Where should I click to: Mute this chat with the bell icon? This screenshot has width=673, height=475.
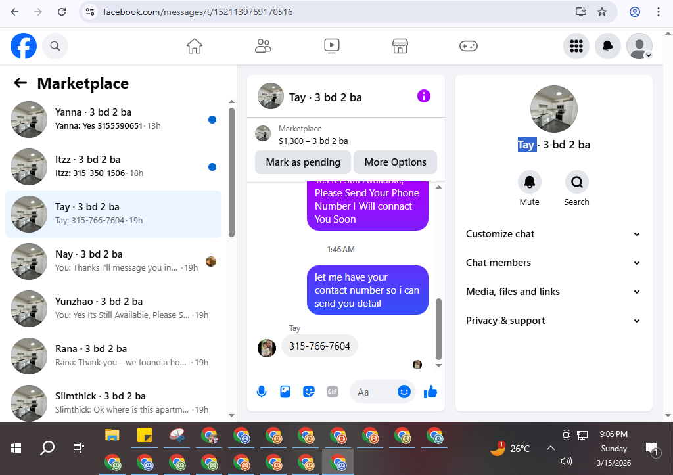click(530, 182)
